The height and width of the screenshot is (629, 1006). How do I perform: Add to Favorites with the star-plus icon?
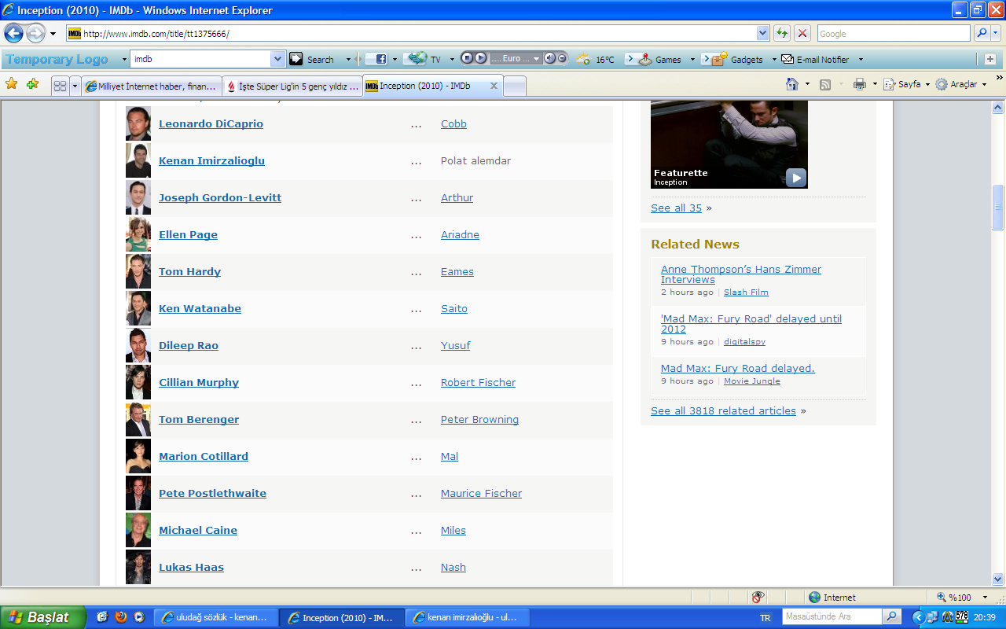(x=32, y=84)
